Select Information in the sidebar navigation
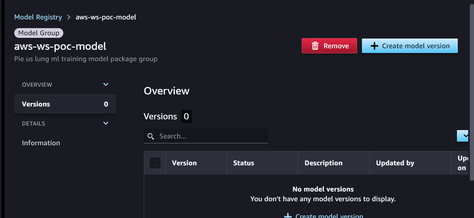The height and width of the screenshot is (218, 474). click(41, 143)
